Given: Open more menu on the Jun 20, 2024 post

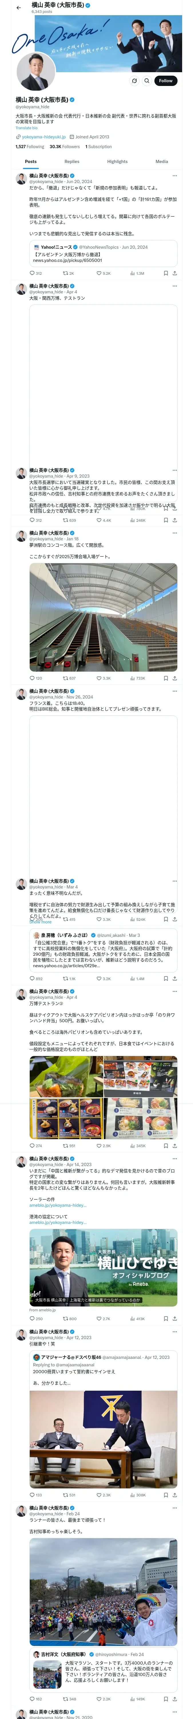Looking at the screenshot, I should coord(175,176).
